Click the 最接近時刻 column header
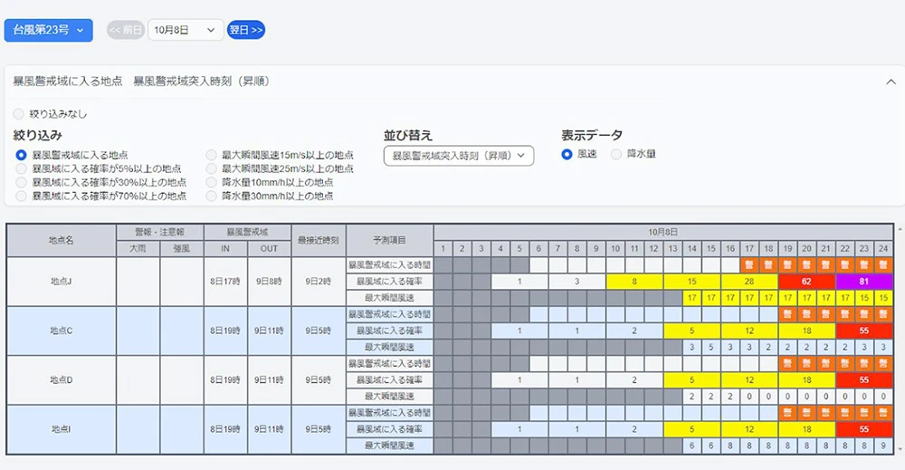Image resolution: width=905 pixels, height=470 pixels. (318, 240)
